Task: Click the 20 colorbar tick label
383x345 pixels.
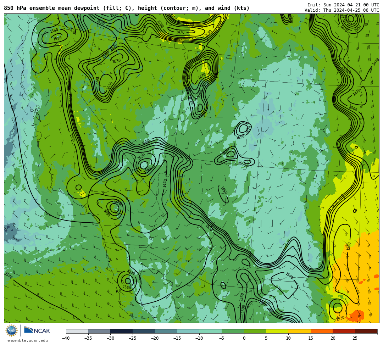Action: pyautogui.click(x=333, y=338)
